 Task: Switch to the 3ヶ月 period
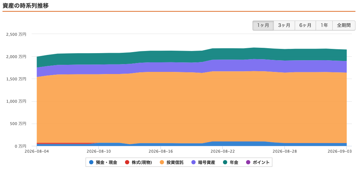pyautogui.click(x=284, y=25)
